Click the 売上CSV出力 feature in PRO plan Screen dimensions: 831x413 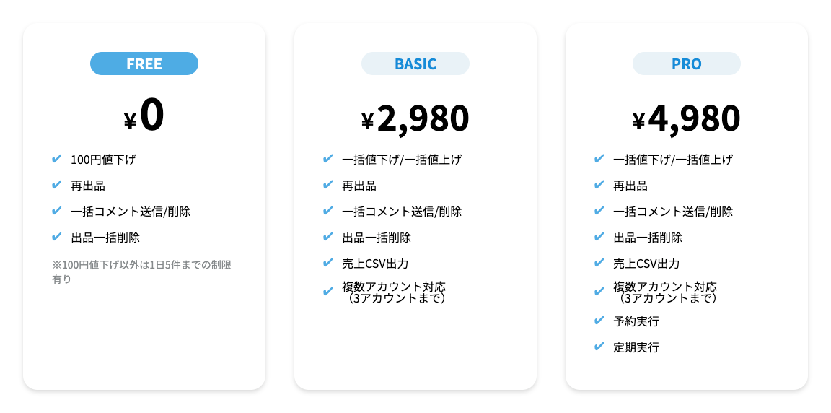646,264
